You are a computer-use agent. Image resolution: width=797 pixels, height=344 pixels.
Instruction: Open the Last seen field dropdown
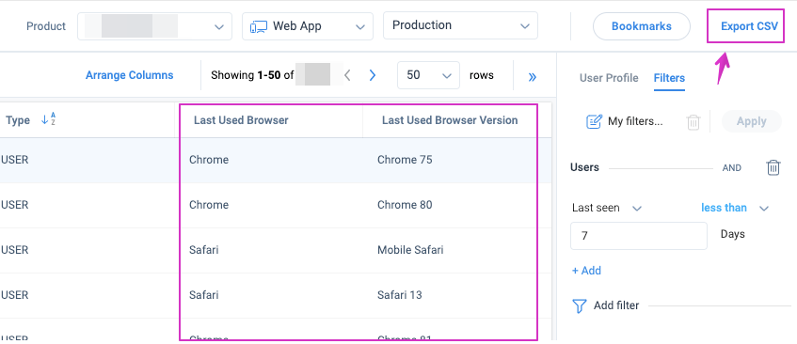pos(608,208)
